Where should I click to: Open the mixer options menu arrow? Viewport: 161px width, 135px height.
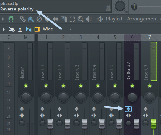pos(4,29)
